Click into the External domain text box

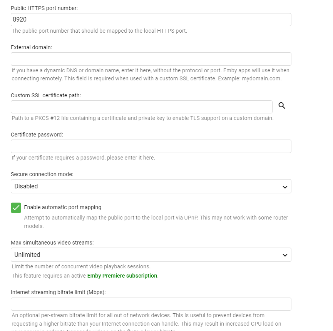(151, 59)
